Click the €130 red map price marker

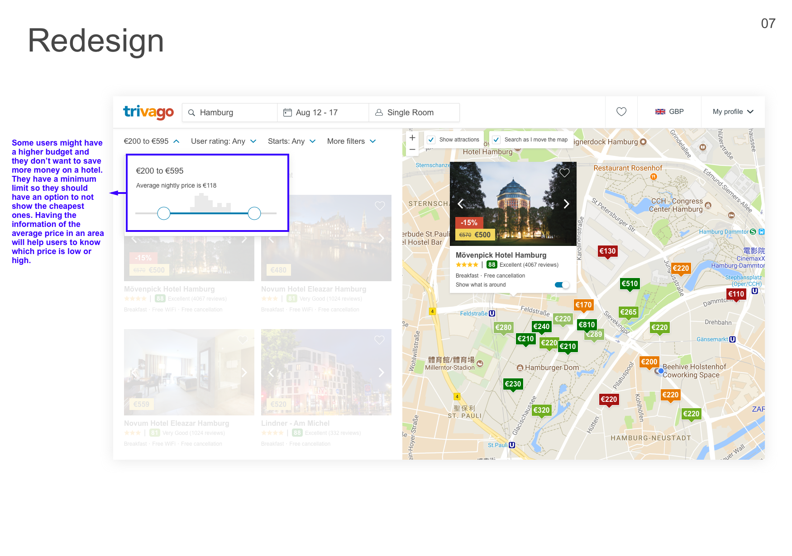click(607, 252)
